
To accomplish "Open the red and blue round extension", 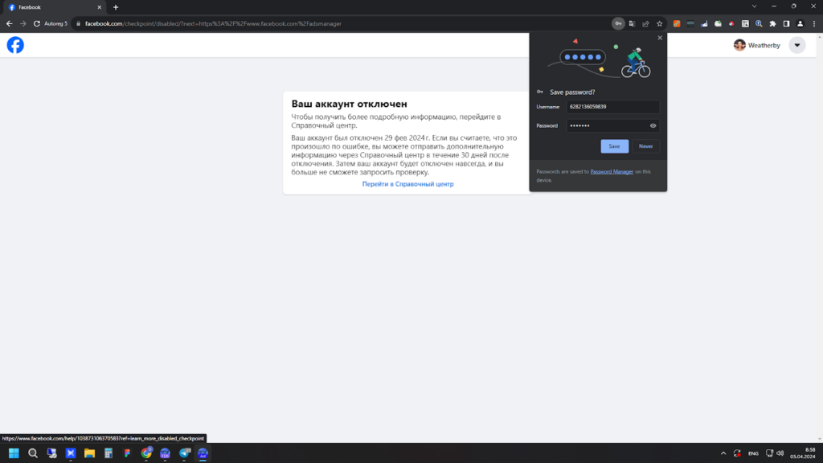I will tap(731, 23).
